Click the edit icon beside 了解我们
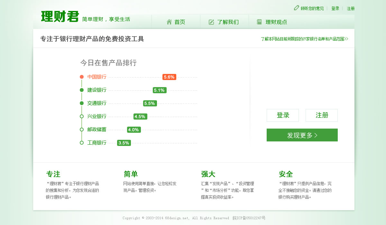Image resolution: width=386 pixels, height=225 pixels. click(x=211, y=22)
